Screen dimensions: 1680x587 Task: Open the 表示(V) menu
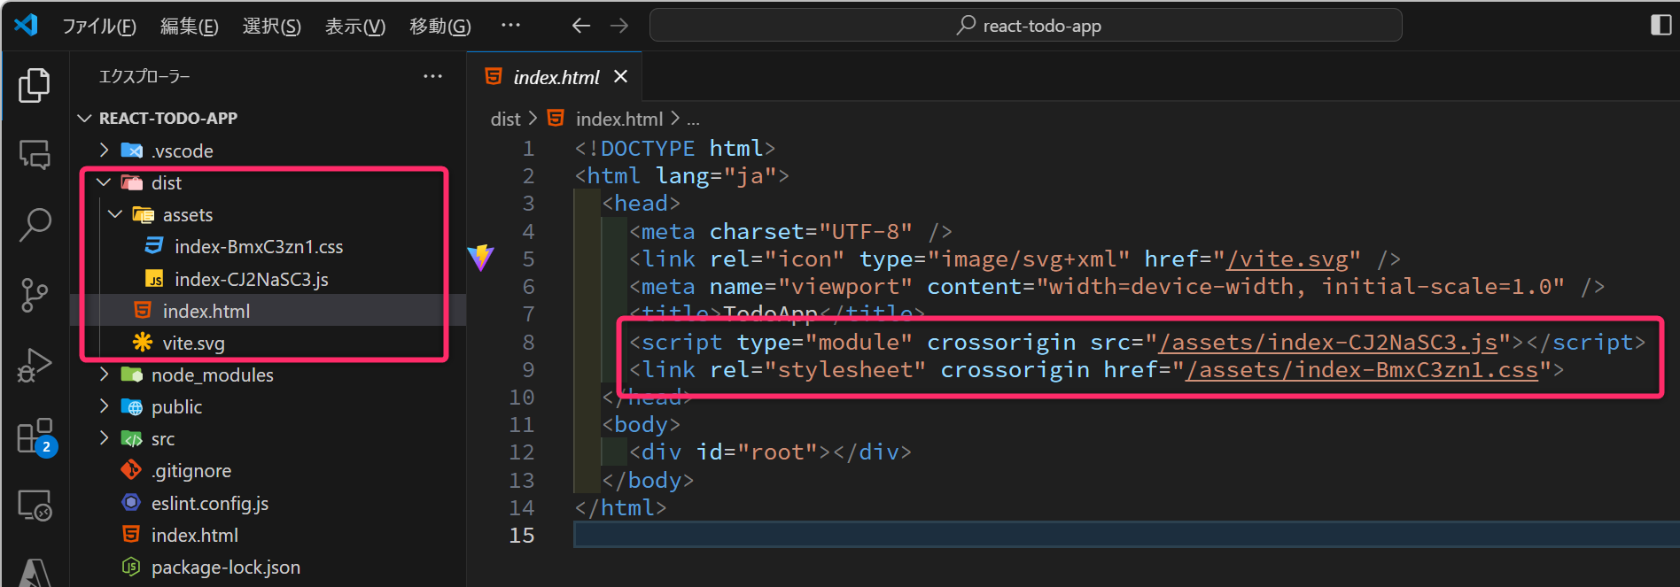354,27
